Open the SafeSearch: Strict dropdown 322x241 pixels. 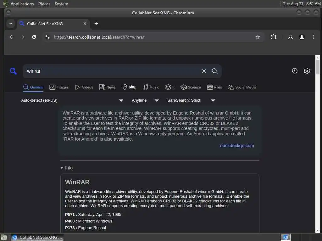pyautogui.click(x=191, y=100)
